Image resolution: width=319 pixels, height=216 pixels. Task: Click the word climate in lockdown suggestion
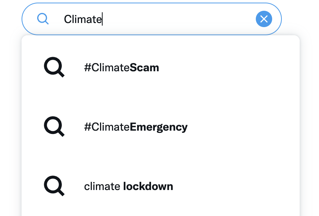click(x=102, y=186)
